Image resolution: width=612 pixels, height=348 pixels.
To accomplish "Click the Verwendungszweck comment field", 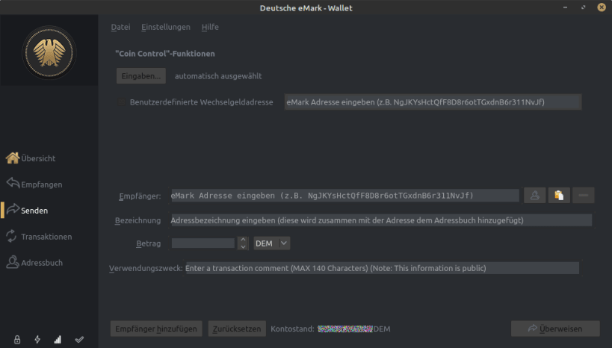I will pos(383,268).
